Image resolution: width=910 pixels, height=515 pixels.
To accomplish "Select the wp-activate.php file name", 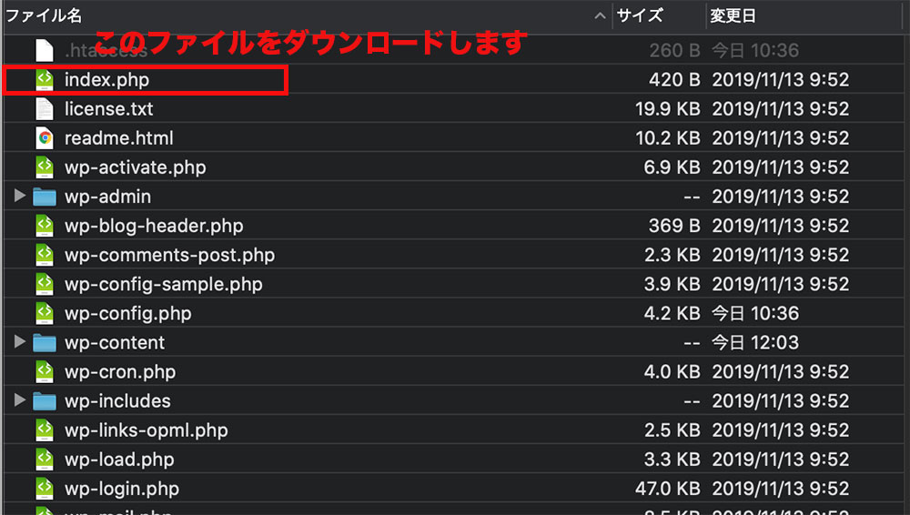I will 136,167.
